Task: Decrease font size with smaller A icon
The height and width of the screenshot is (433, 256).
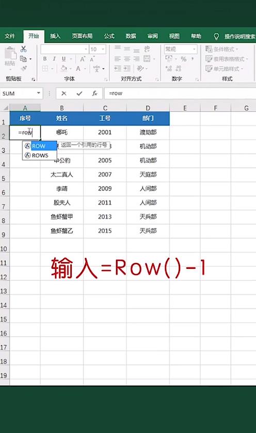Action: pos(92,59)
